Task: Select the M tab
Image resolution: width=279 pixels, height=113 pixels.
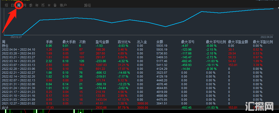Action: pos(49,5)
